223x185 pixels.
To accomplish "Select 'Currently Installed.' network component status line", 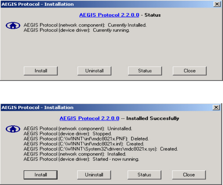I will [85, 25].
